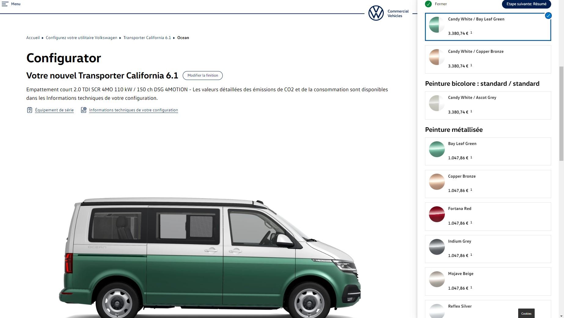
Task: Open Accueil breadcrumb link
Action: coord(33,38)
